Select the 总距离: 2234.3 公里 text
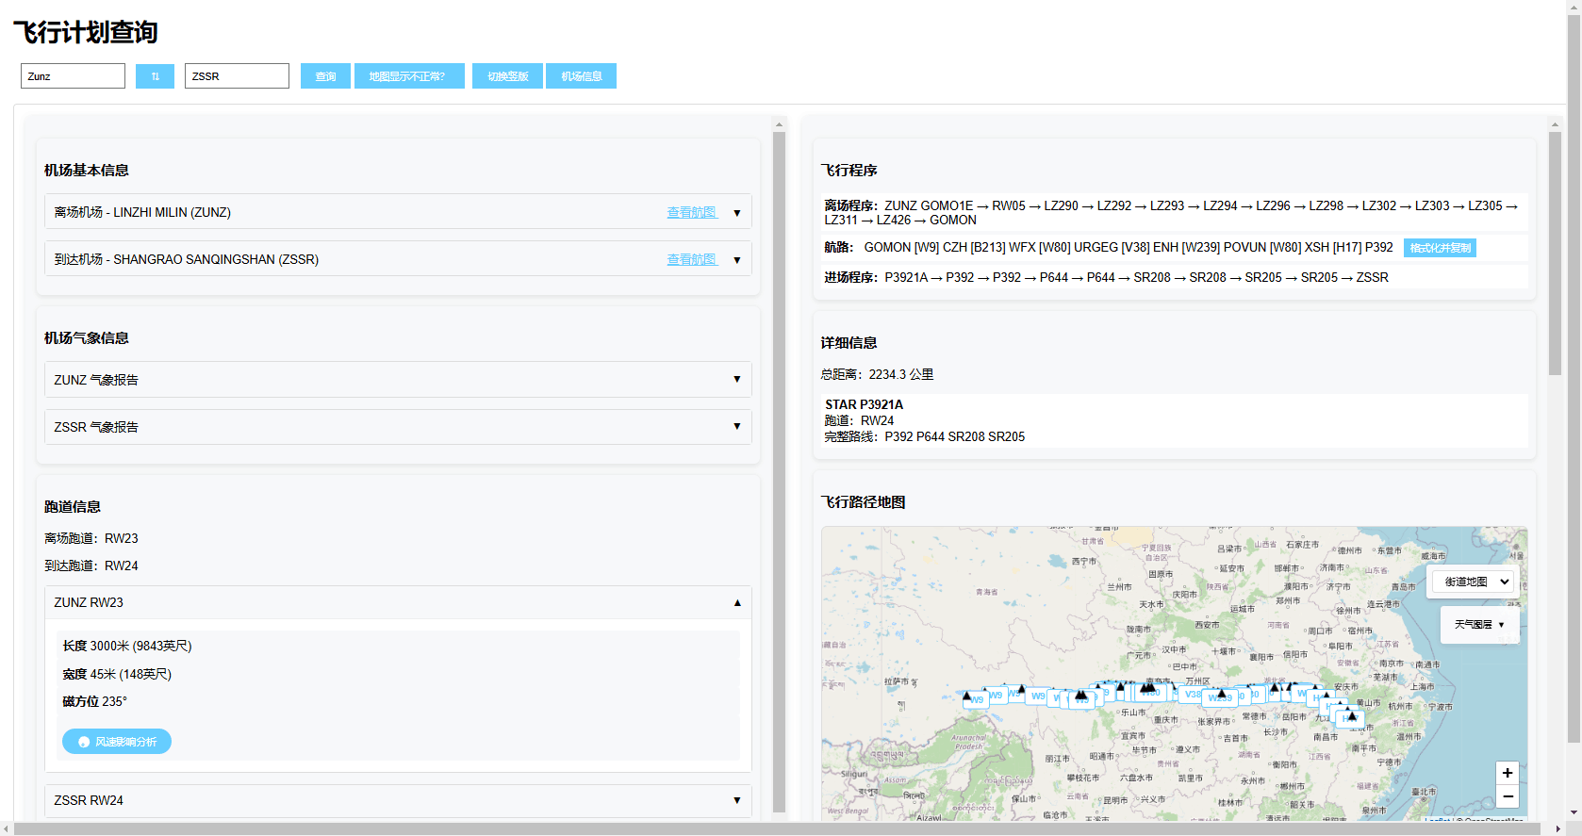Viewport: 1582px width, 836px height. click(877, 374)
